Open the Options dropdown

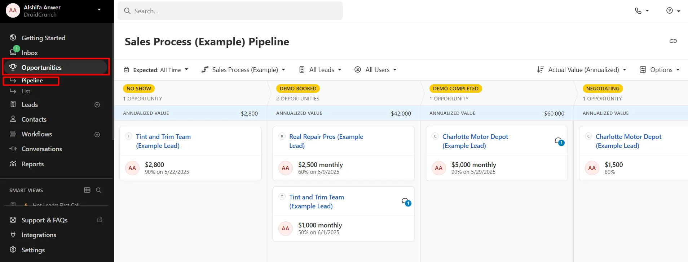[659, 70]
